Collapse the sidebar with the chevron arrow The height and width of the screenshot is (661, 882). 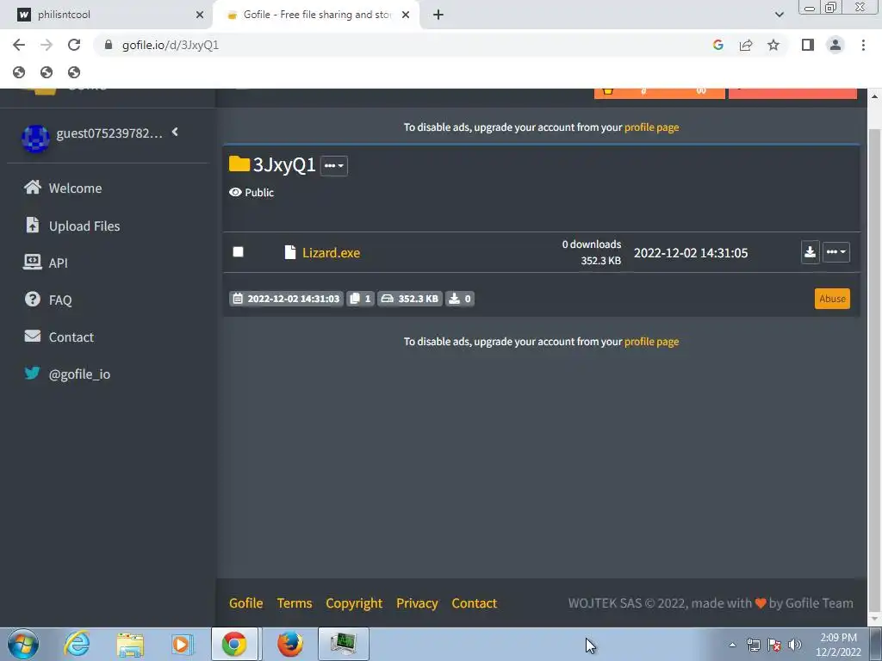point(175,132)
